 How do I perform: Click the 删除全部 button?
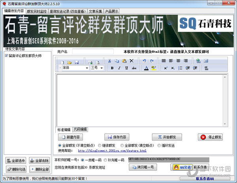pyautogui.click(x=39, y=169)
